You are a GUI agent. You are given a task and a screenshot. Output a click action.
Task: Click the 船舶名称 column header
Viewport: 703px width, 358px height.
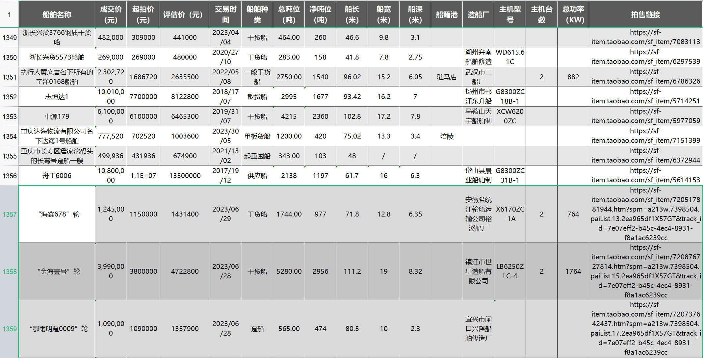57,14
